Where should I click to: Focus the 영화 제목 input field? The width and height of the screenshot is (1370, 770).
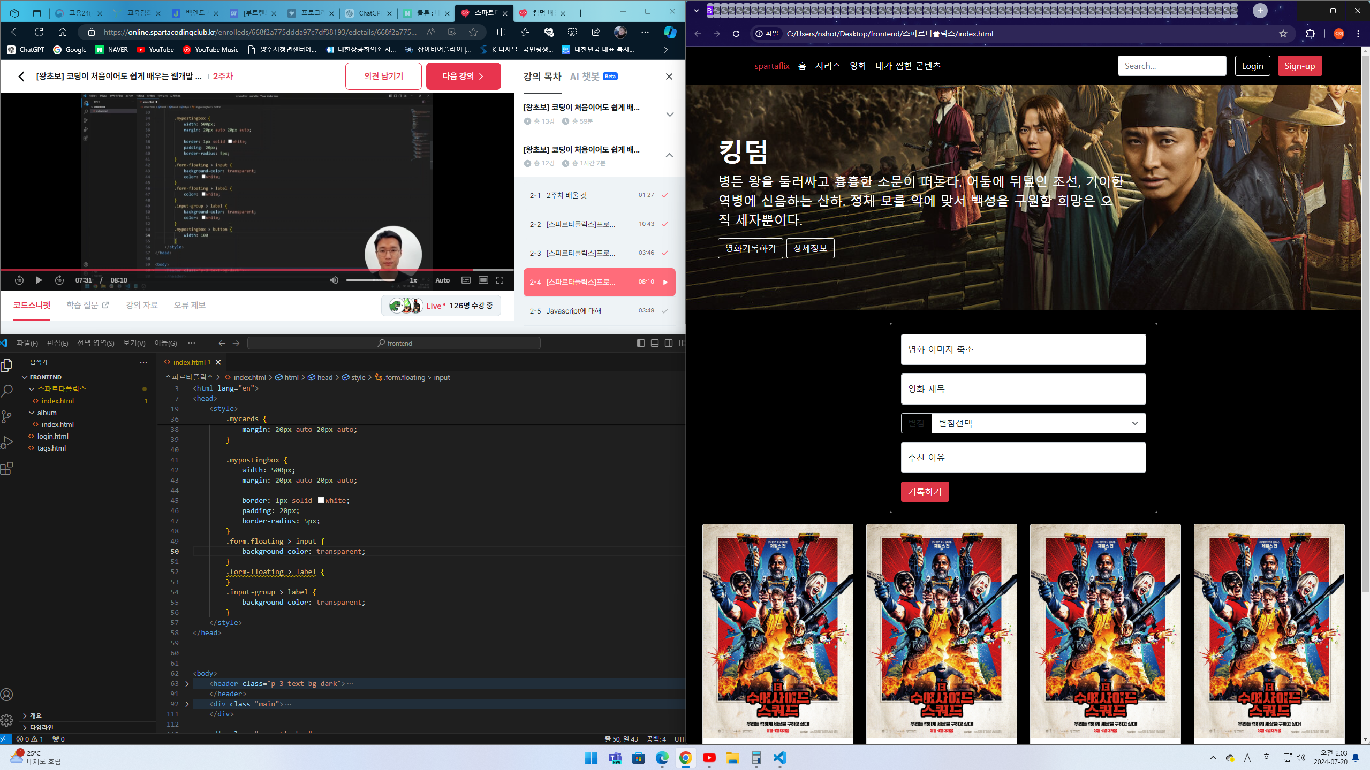(x=1023, y=389)
